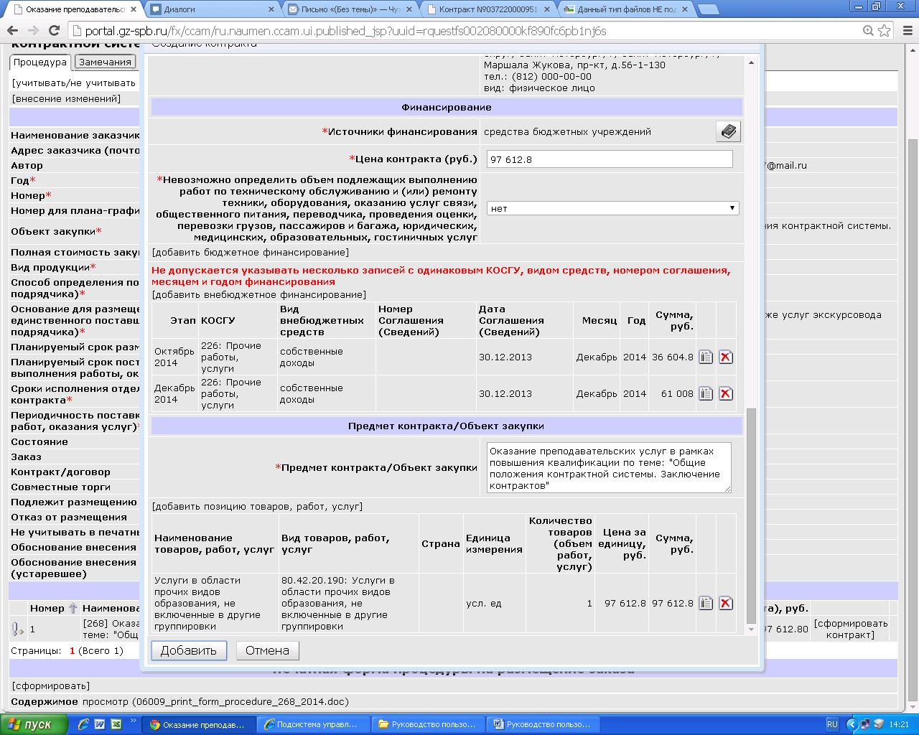The image size is (919, 735).
Task: Edit the Октябрь 2014 financing row
Action: pos(706,357)
